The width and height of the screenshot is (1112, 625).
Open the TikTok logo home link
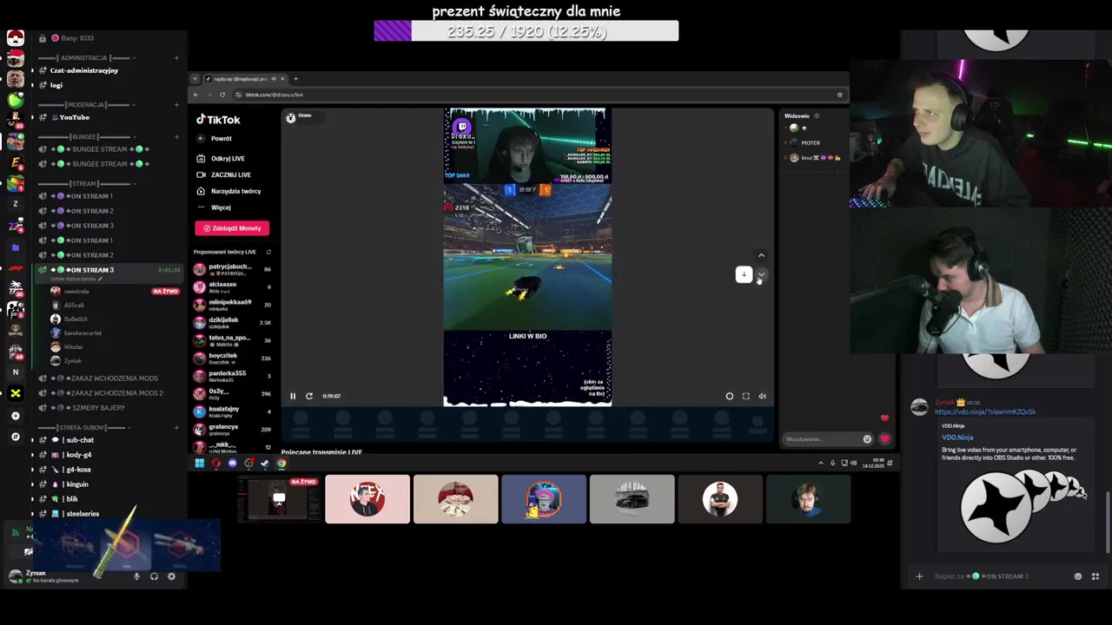click(x=218, y=120)
